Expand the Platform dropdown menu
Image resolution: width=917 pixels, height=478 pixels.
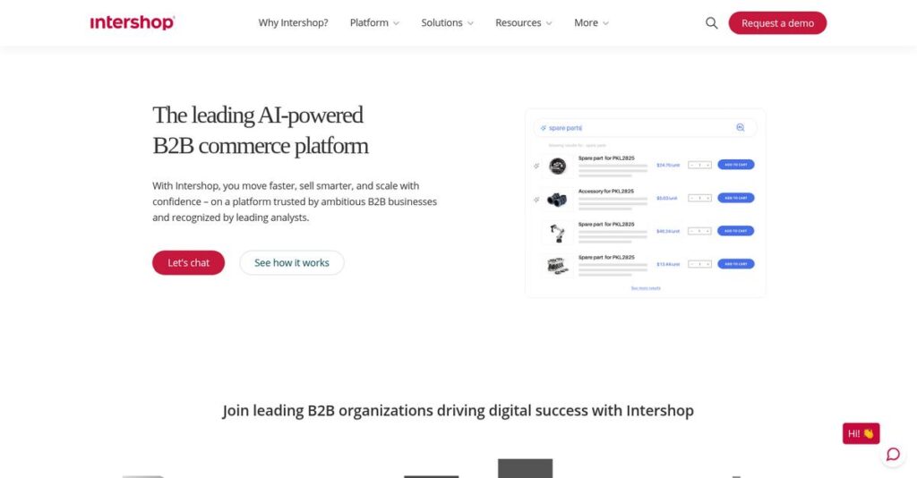point(374,22)
